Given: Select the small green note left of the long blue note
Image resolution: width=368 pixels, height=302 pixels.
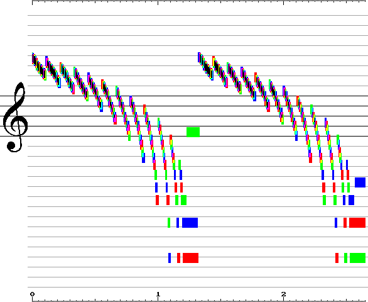Looking at the screenshot, I should click(169, 223).
